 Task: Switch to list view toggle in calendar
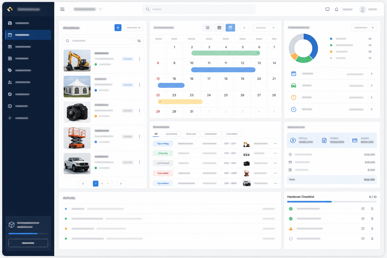pyautogui.click(x=208, y=28)
